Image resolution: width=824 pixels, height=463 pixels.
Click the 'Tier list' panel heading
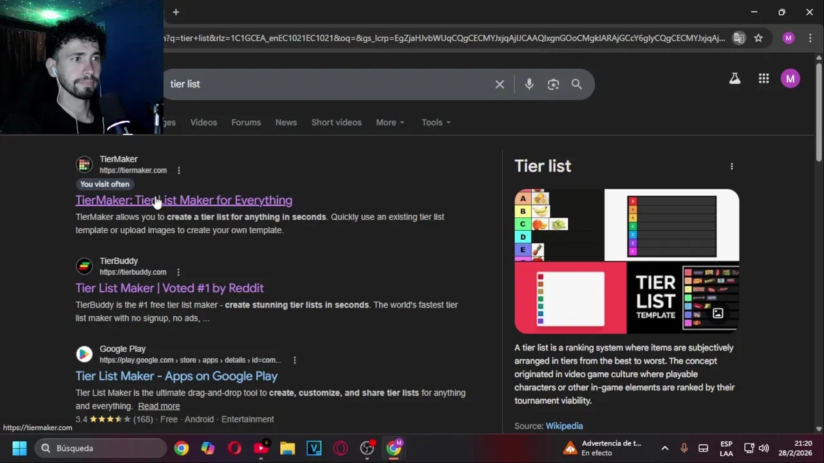click(x=543, y=166)
